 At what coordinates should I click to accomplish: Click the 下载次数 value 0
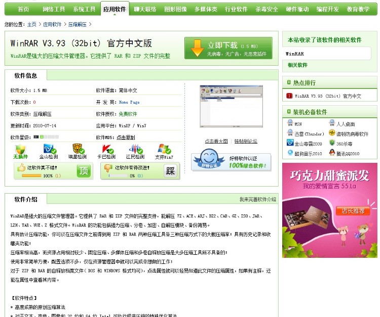tap(34, 102)
